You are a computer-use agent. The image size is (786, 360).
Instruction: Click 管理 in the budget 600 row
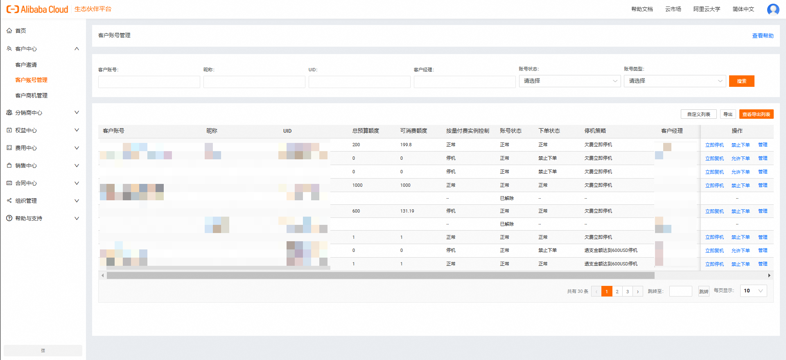click(763, 211)
